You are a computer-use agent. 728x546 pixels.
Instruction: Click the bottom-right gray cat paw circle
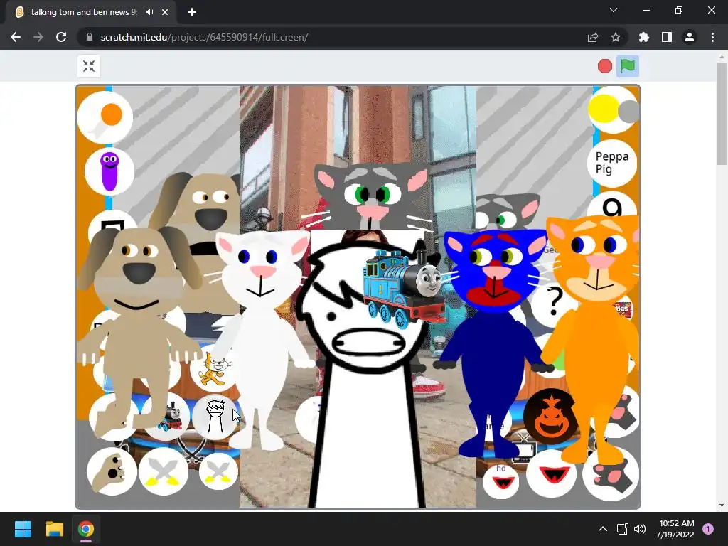[611, 476]
